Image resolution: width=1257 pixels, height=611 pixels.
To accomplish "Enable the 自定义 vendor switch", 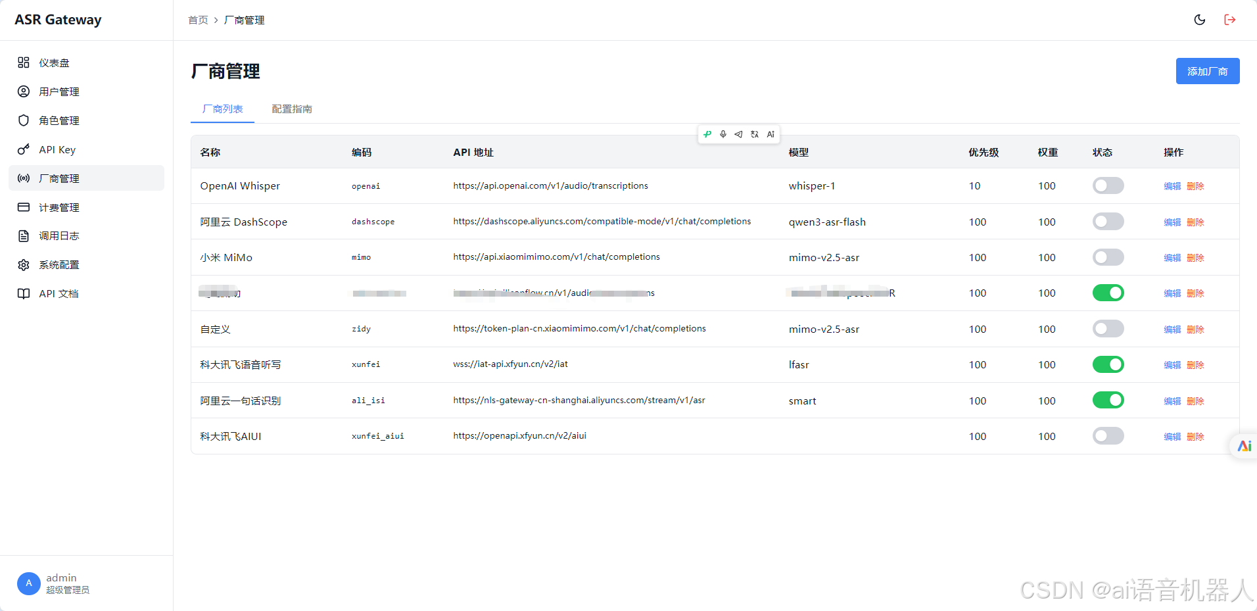I will [1108, 329].
